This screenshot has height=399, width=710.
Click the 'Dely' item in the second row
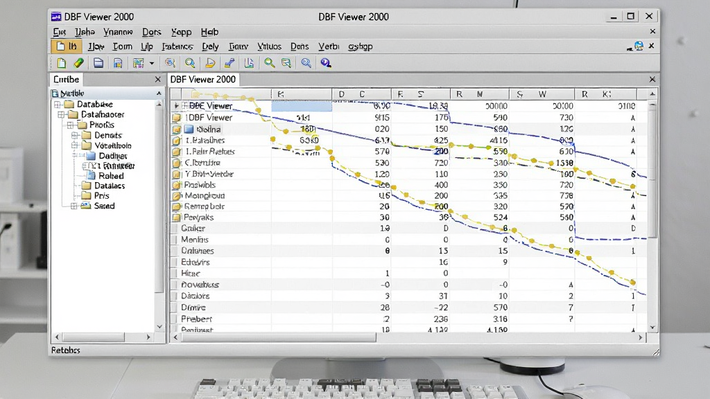pyautogui.click(x=210, y=46)
